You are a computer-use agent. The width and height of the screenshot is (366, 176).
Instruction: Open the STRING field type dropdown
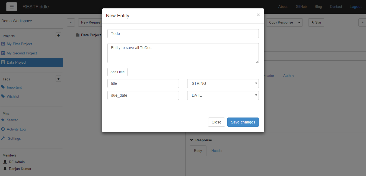(223, 83)
